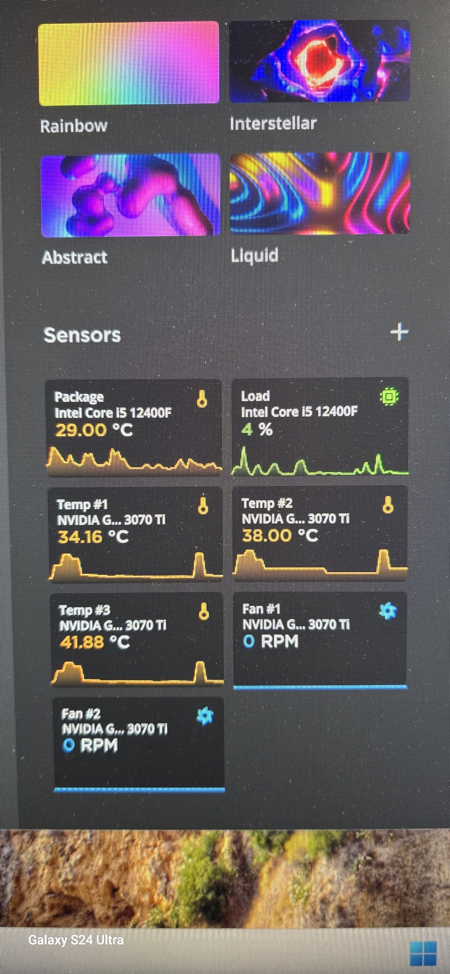Click the Liquid effect label
Screen dimensions: 450x974
(x=254, y=256)
